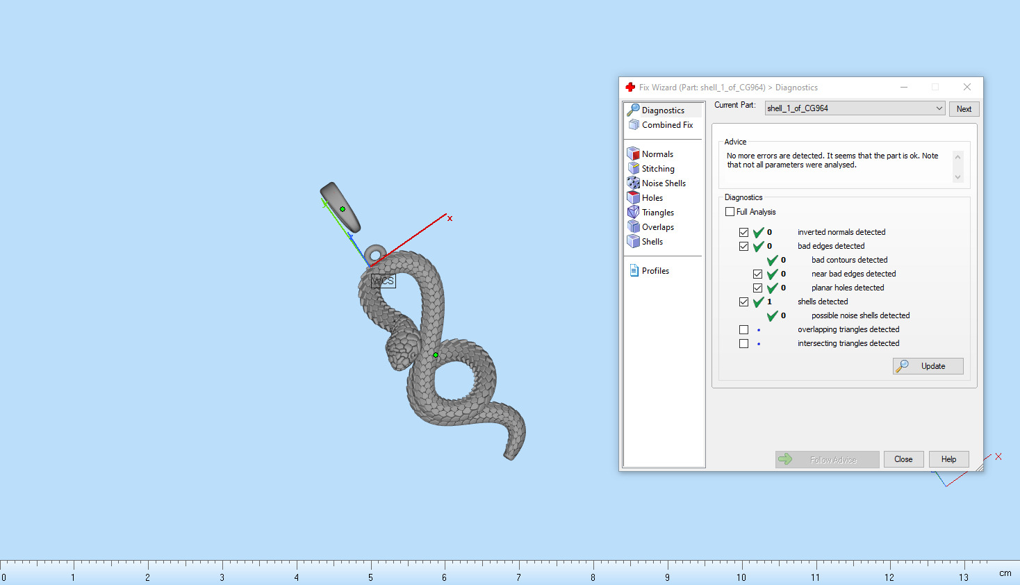Click the Triangles icon
Viewport: 1020px width, 585px height.
[633, 212]
